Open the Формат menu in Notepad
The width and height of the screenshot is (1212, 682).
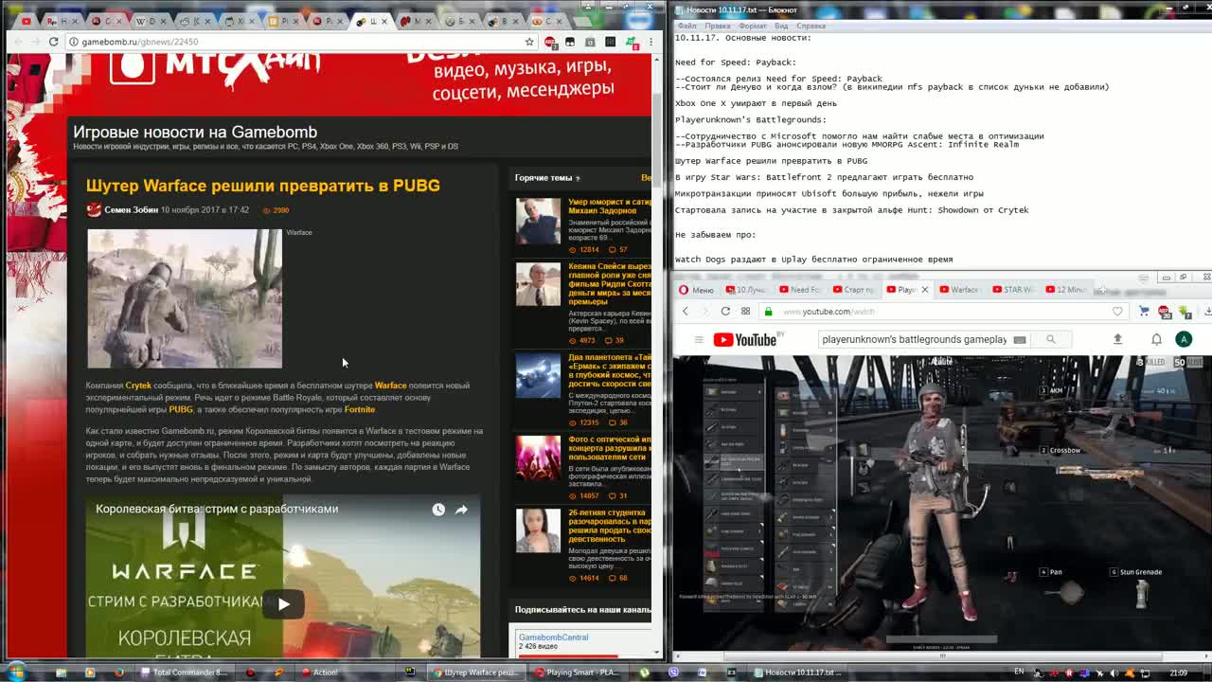(753, 26)
